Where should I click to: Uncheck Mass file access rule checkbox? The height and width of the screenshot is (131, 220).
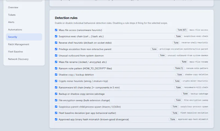[56, 30]
